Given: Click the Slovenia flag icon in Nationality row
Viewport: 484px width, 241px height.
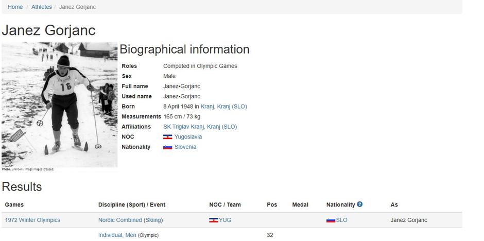Looking at the screenshot, I should point(168,147).
